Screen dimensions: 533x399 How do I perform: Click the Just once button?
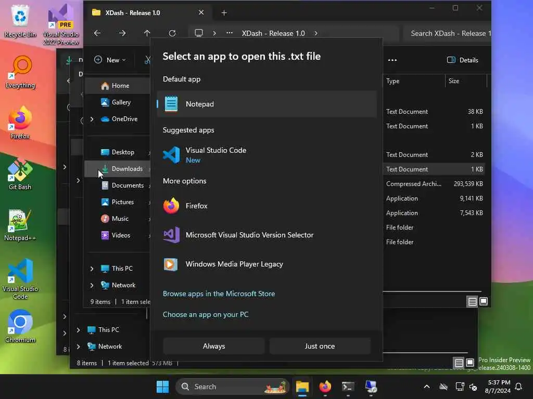click(x=320, y=346)
